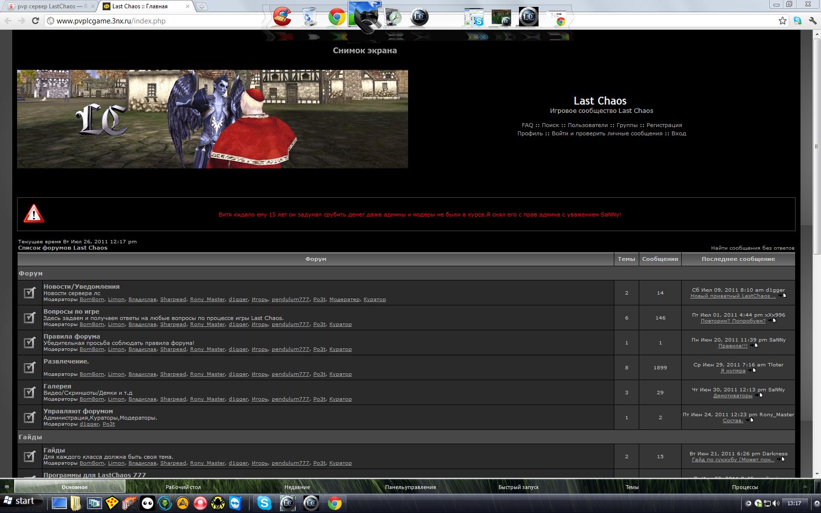Screen dimensions: 821x513
Task: Click the forum status icon for 'Правила форума'
Action: click(29, 342)
